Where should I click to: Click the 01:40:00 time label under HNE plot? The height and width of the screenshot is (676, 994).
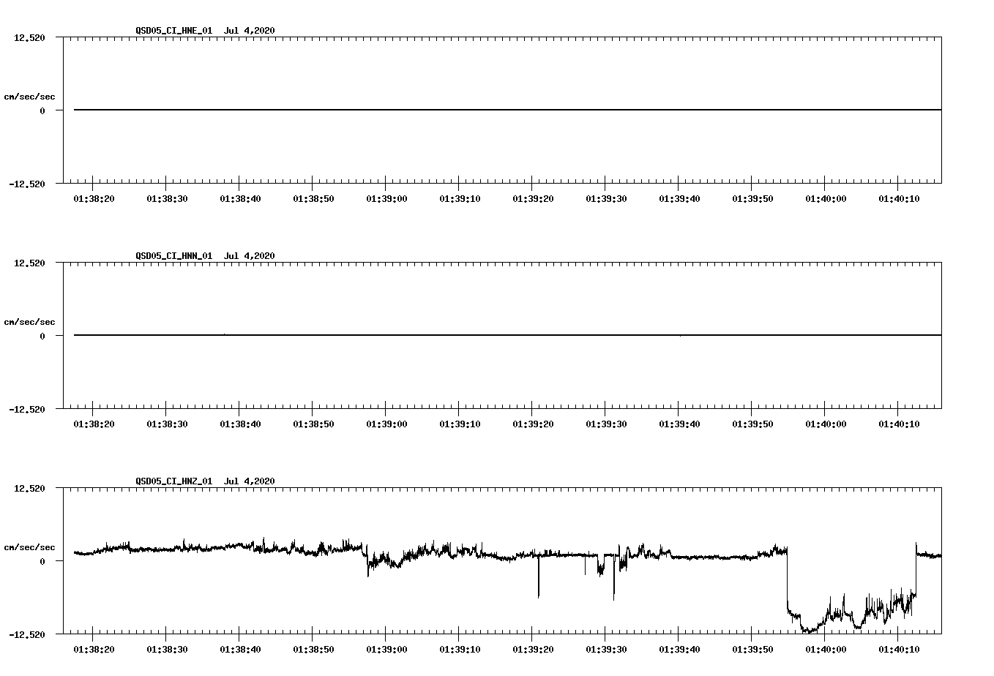click(826, 199)
